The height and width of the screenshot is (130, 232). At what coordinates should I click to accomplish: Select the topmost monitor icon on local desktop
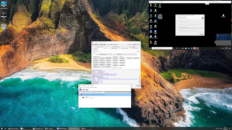[4, 5]
